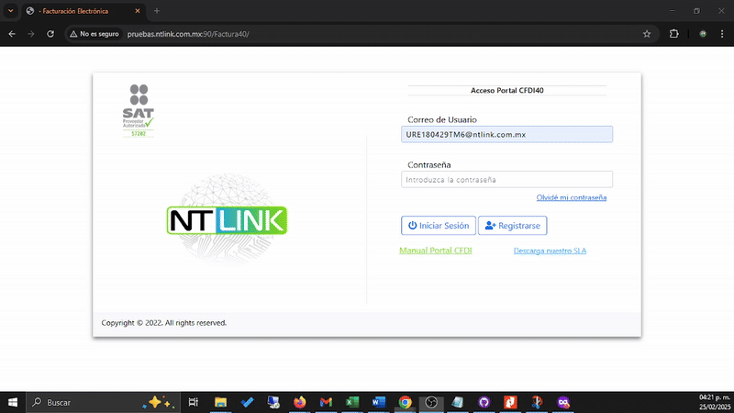Click the Registrarse button

click(513, 226)
